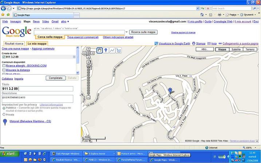Click the Titolo input field
The image size is (261, 163).
click(x=37, y=89)
